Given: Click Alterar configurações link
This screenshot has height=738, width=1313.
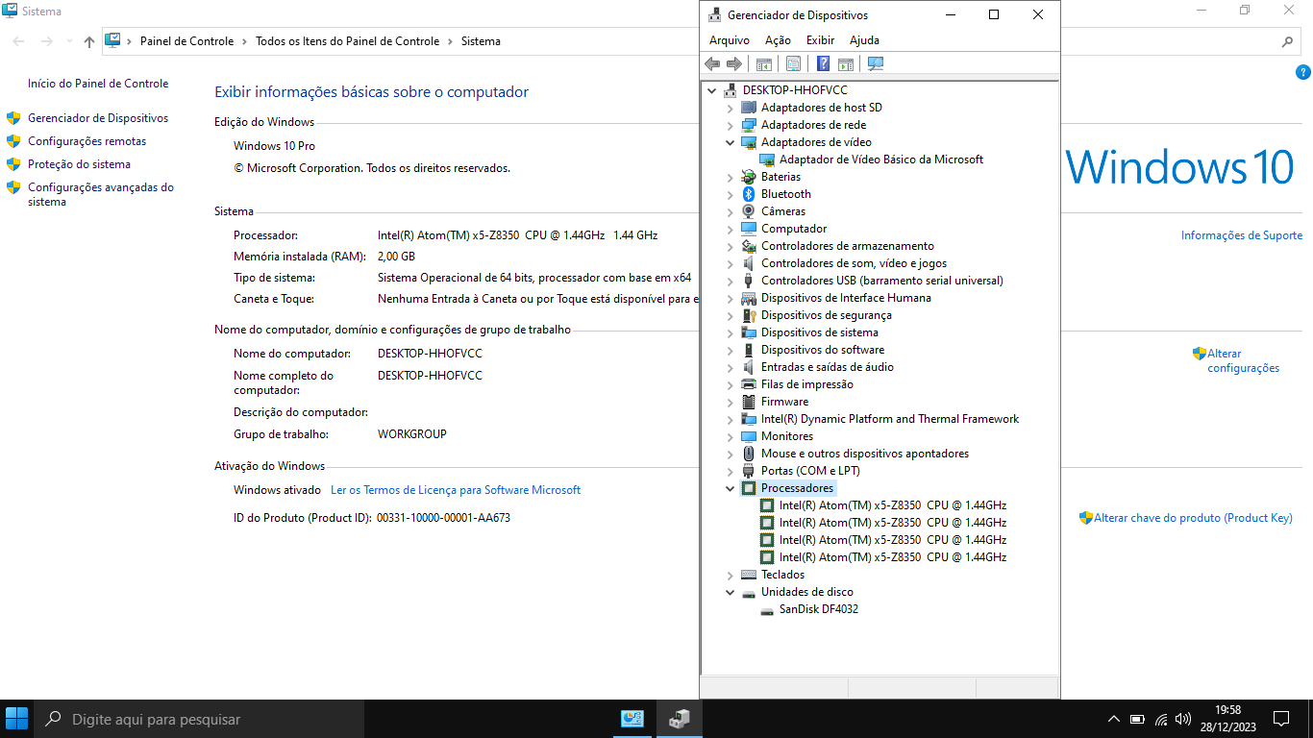Looking at the screenshot, I should coord(1243,360).
